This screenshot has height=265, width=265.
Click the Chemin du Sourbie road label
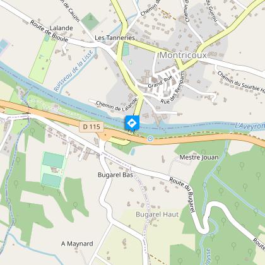click(x=241, y=83)
